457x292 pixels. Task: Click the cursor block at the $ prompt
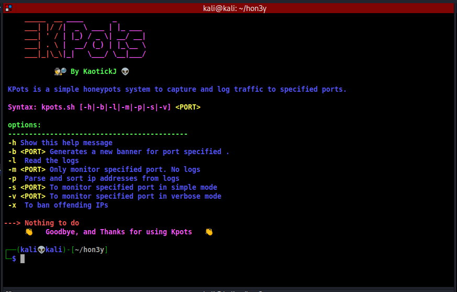tap(23, 259)
